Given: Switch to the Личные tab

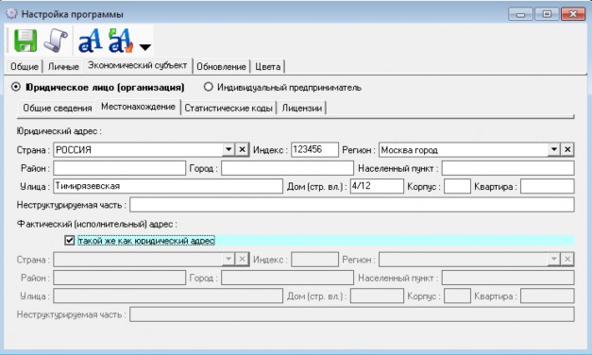Looking at the screenshot, I should click(x=63, y=66).
